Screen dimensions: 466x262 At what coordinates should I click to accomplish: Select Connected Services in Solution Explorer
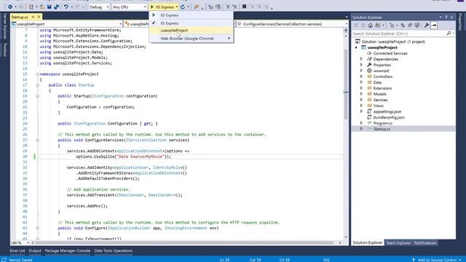(x=390, y=53)
